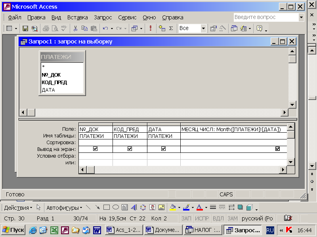
Task: Click the Paste toolbar icon
Action: point(94,28)
